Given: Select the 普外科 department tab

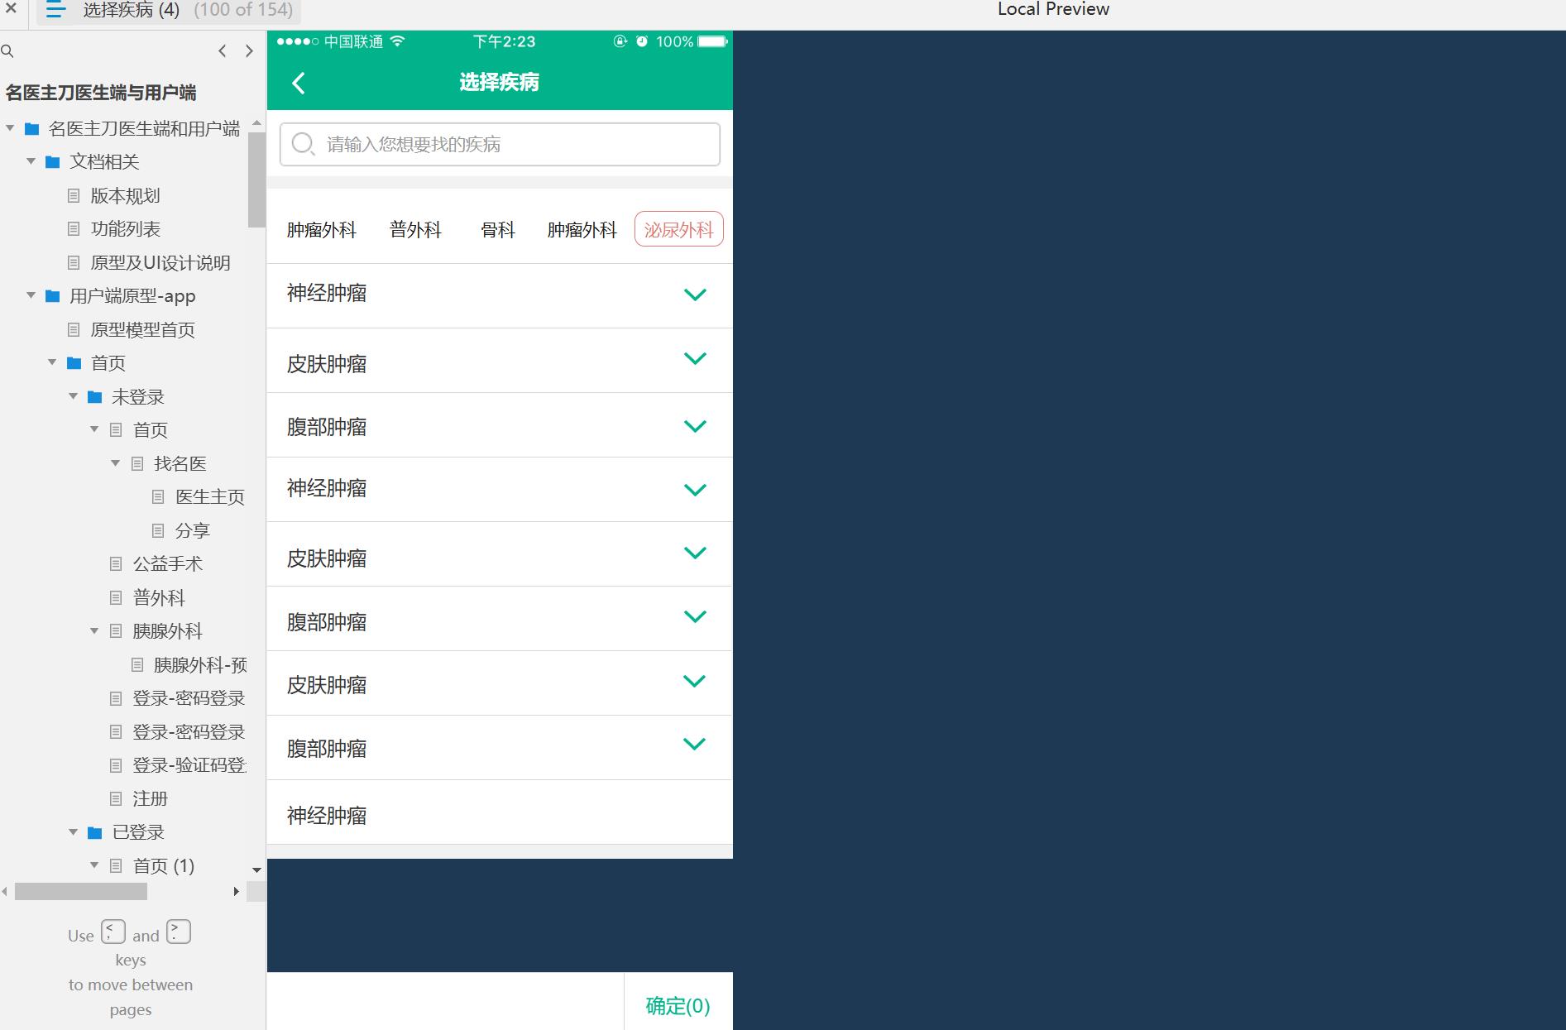Looking at the screenshot, I should pos(415,230).
